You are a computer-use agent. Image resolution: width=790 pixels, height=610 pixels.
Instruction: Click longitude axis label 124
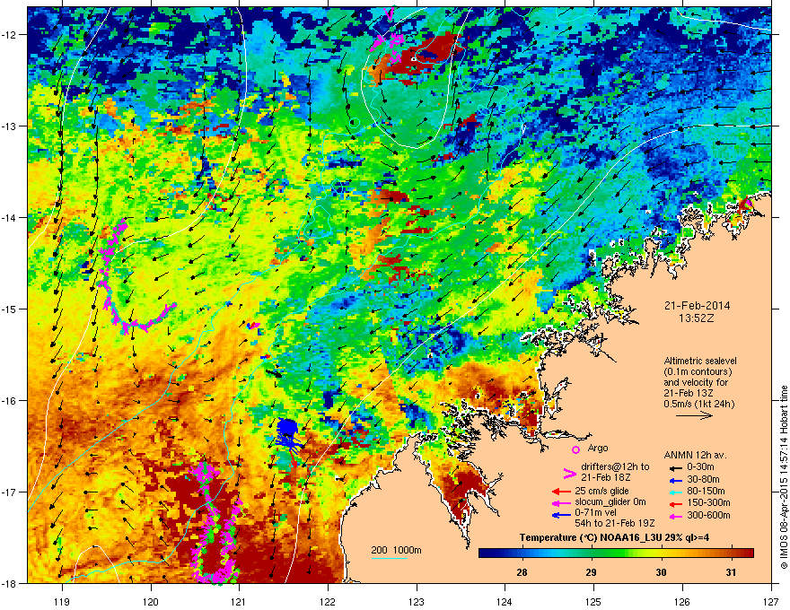tap(505, 601)
